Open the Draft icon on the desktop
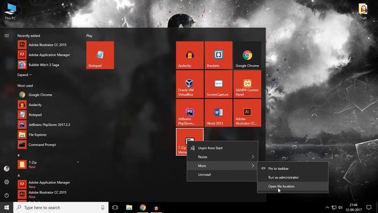This screenshot has height=213, width=378. (363, 12)
